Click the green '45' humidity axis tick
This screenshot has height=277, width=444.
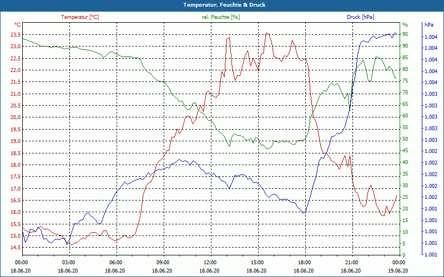pyautogui.click(x=405, y=151)
